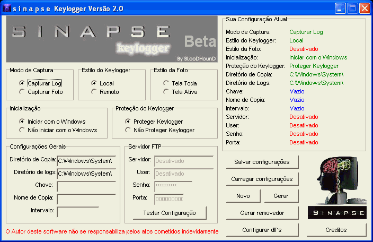The width and height of the screenshot is (373, 242).
Task: Click the Novo button
Action: tap(243, 196)
